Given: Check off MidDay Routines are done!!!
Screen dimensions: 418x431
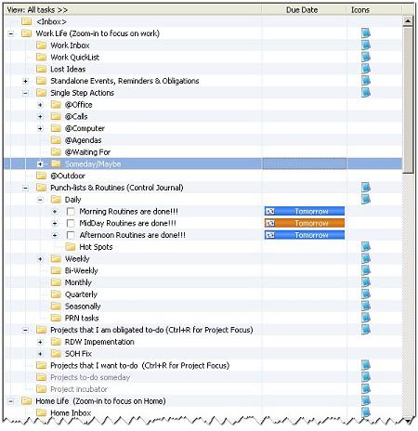Looking at the screenshot, I should [71, 223].
